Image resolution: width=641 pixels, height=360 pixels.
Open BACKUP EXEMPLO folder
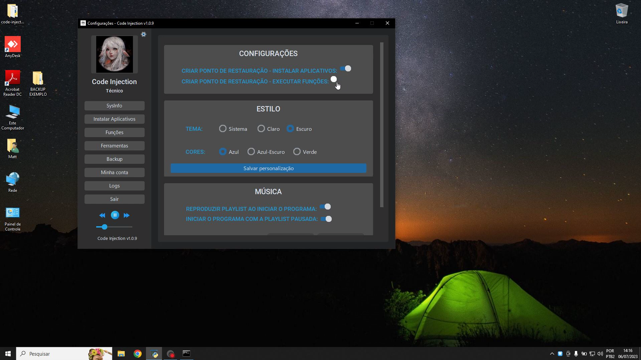click(38, 83)
